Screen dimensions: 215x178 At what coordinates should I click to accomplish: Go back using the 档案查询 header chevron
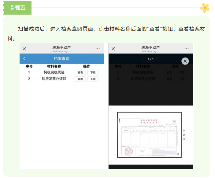click(24, 58)
